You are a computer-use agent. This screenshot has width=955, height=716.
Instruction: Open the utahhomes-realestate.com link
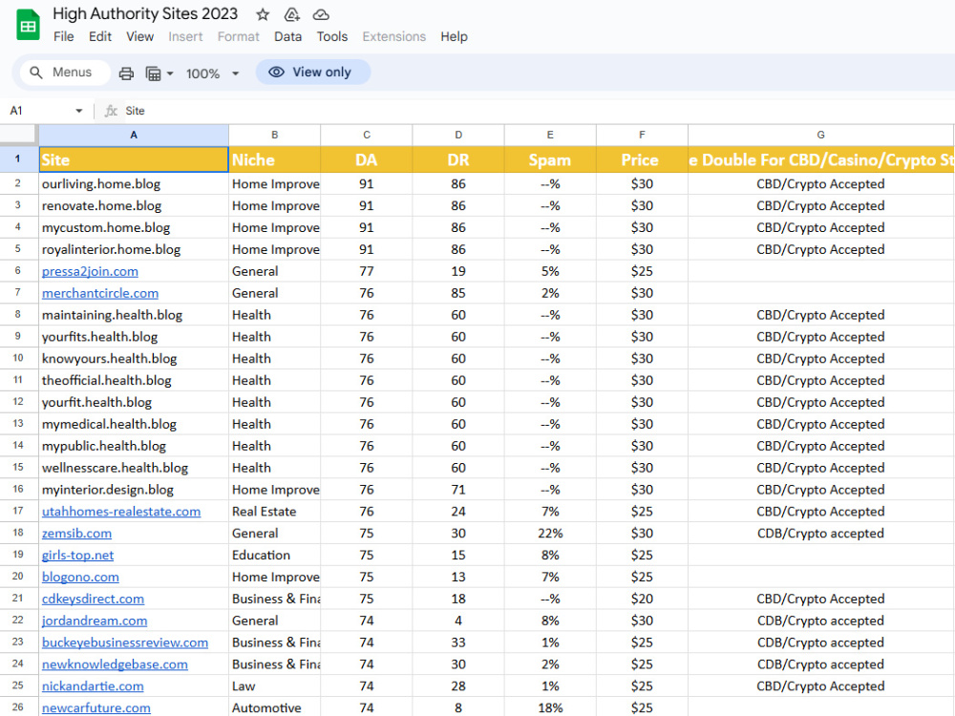(x=121, y=512)
